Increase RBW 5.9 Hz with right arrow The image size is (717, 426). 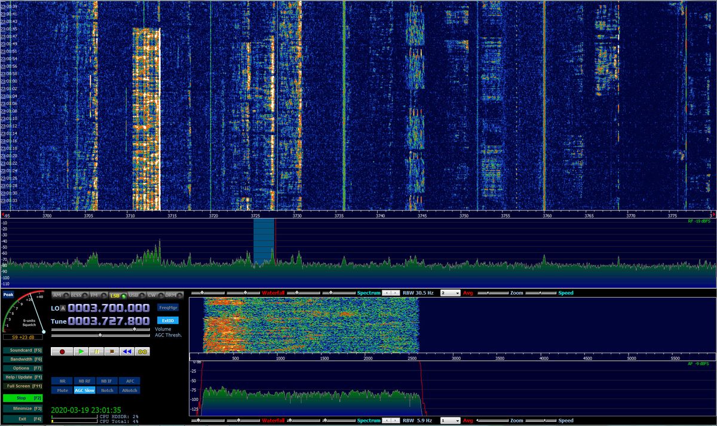(x=395, y=421)
